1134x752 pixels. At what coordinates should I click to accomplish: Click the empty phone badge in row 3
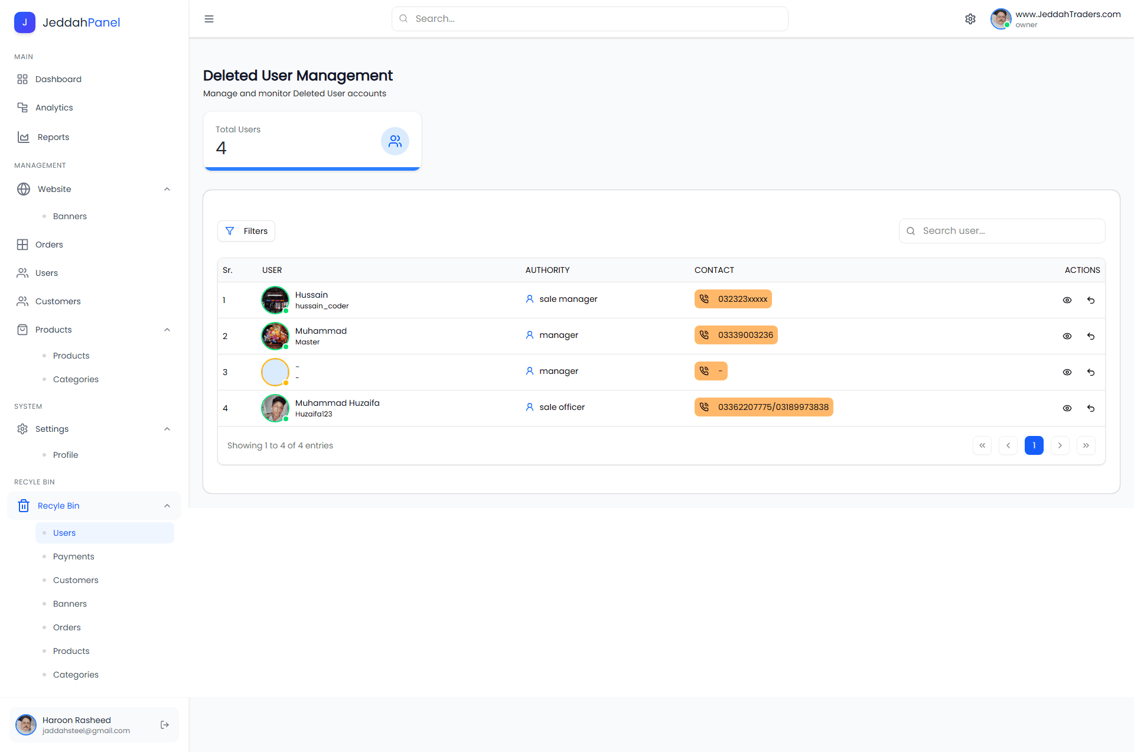(711, 371)
